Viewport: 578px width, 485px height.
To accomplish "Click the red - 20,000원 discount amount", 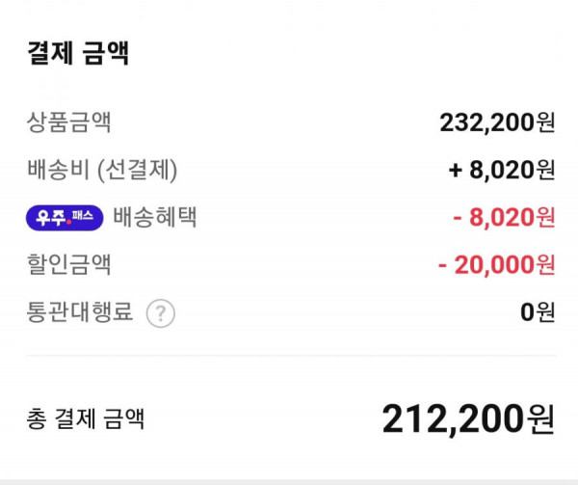I will pos(496,265).
